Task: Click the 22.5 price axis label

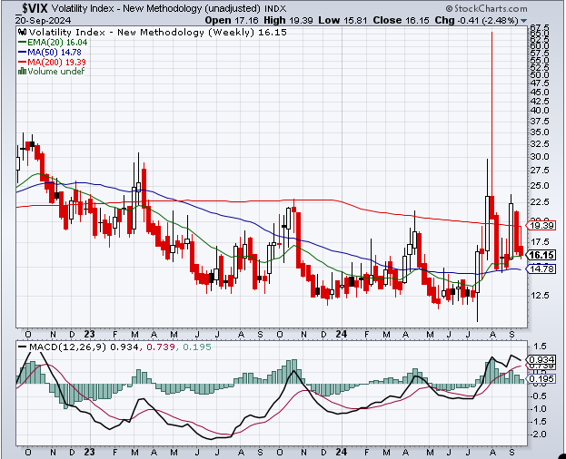Action: [x=540, y=202]
